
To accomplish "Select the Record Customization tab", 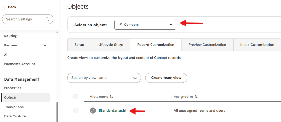I will pyautogui.click(x=156, y=45).
